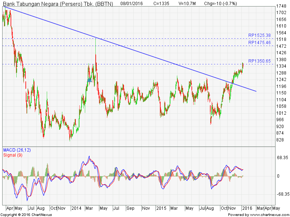This screenshot has height=217, width=290.
Task: Click the closing price C=1335 value
Action: (162, 4)
